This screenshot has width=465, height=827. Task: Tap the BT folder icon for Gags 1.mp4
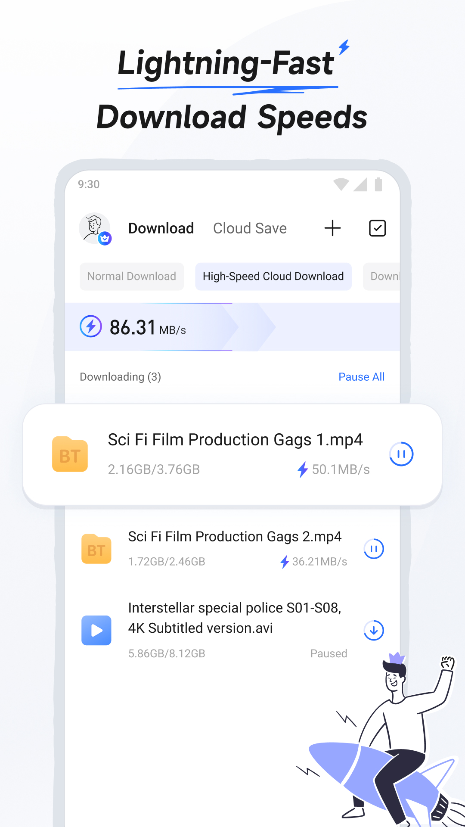coord(70,454)
